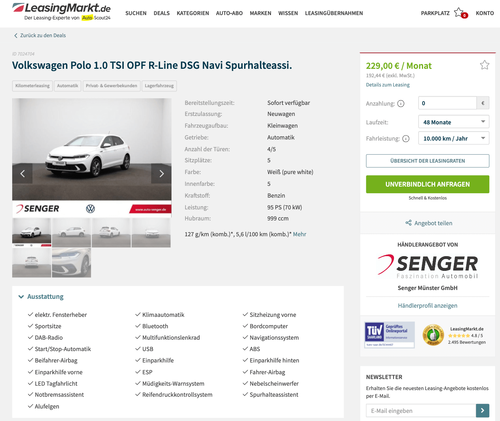Select second thumbnail side view
This screenshot has width=500, height=421.
pyautogui.click(x=71, y=233)
